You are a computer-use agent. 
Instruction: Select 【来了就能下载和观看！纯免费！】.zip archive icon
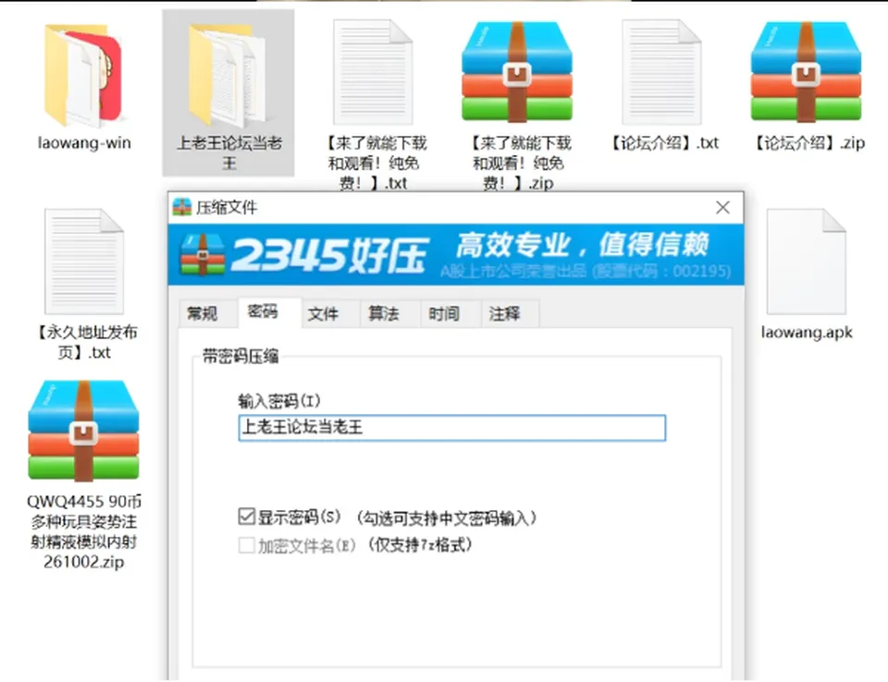tap(517, 72)
